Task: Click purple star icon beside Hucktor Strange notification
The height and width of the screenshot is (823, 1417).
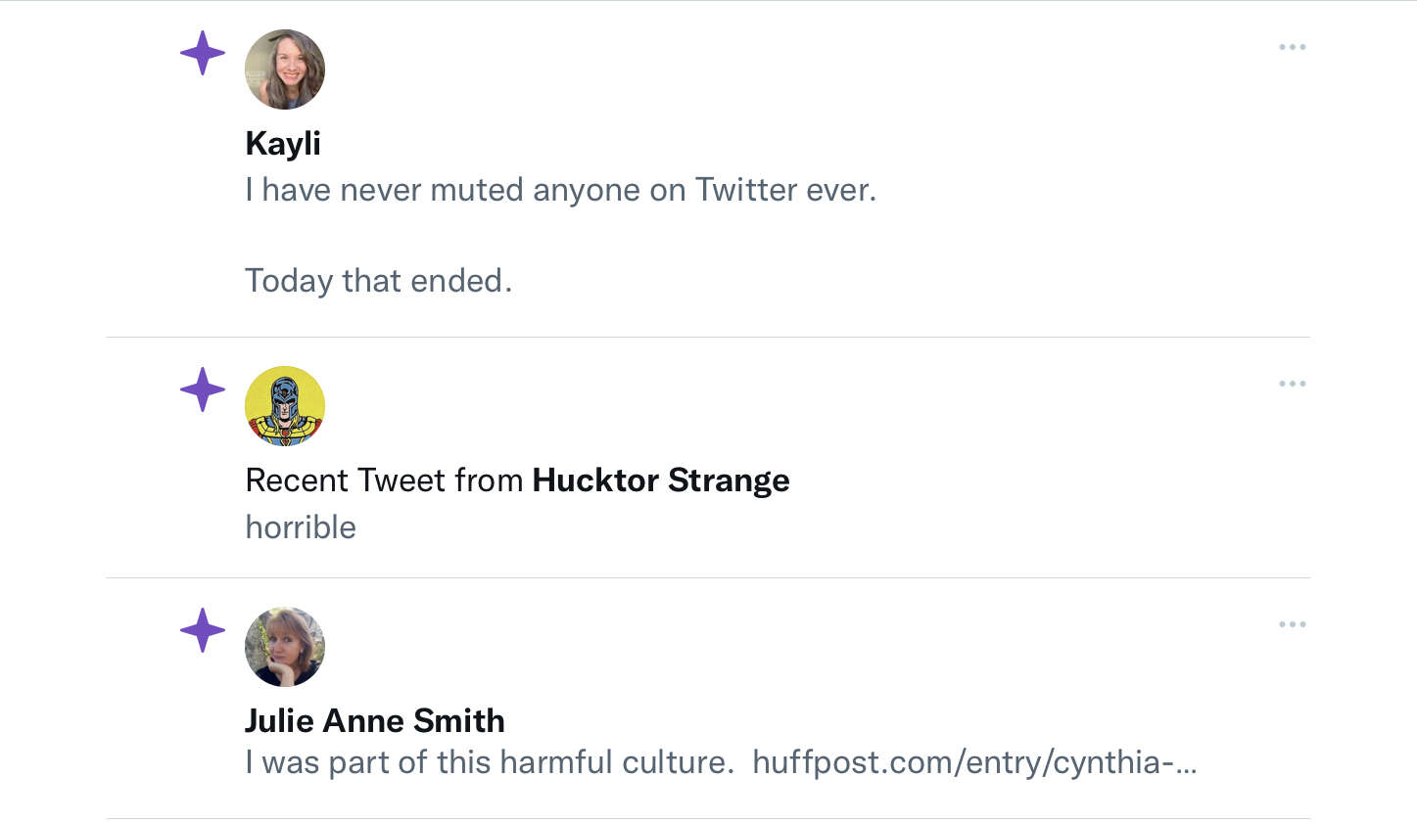Action: point(203,389)
